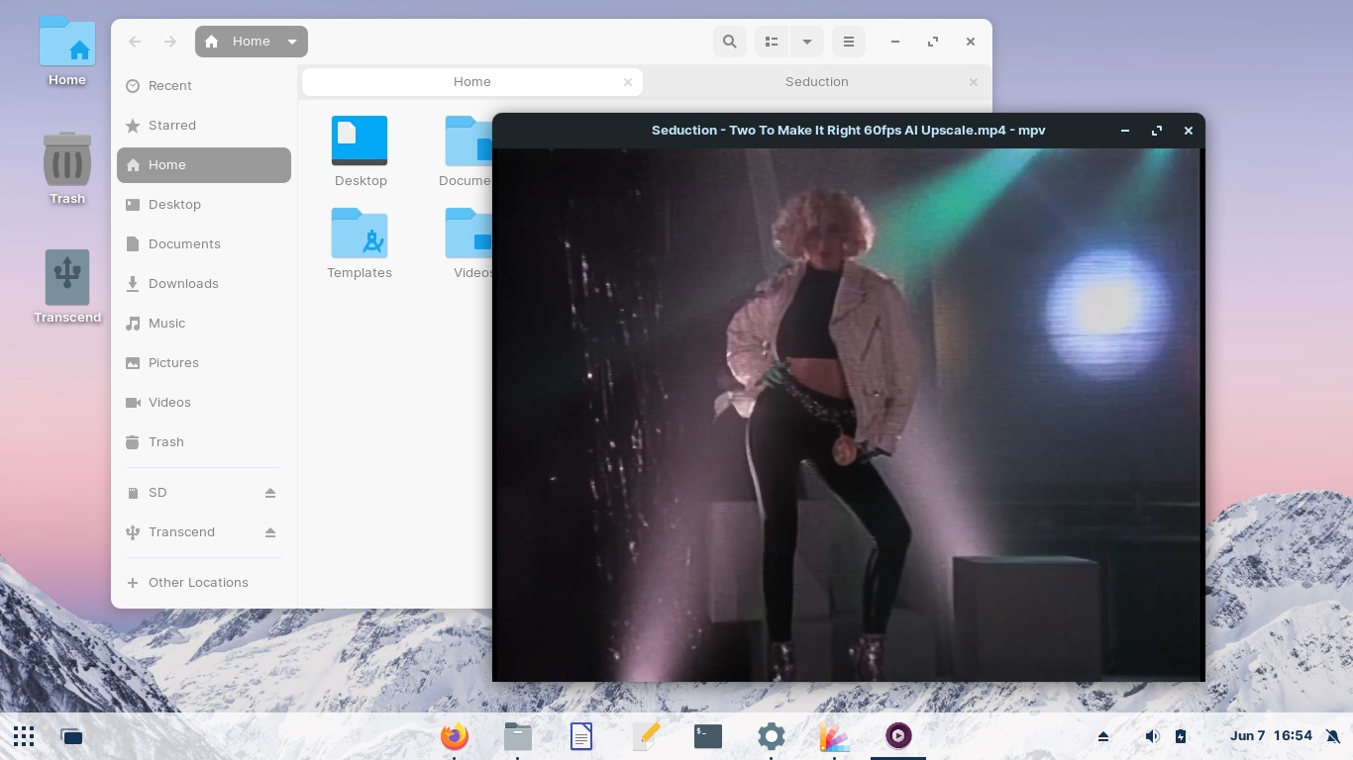Open Music in the sidebar
The height and width of the screenshot is (760, 1353).
[204, 324]
